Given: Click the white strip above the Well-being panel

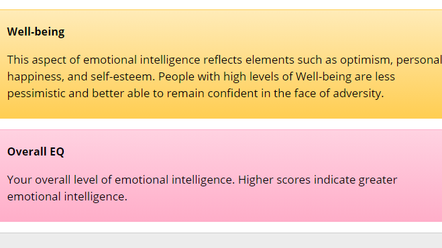Looking at the screenshot, I should pyautogui.click(x=221, y=5).
